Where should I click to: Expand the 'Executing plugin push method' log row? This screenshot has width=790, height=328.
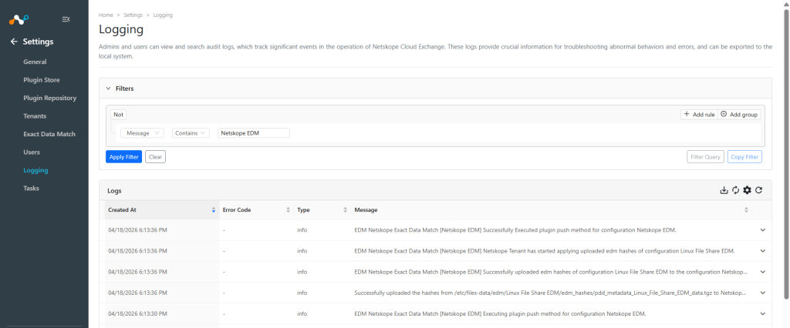[x=762, y=314]
